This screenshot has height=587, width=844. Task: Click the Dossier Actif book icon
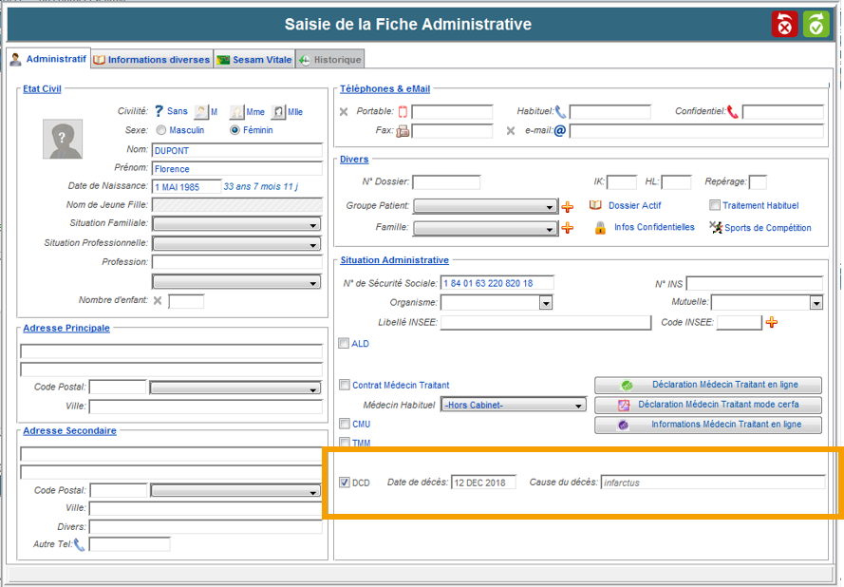[596, 205]
